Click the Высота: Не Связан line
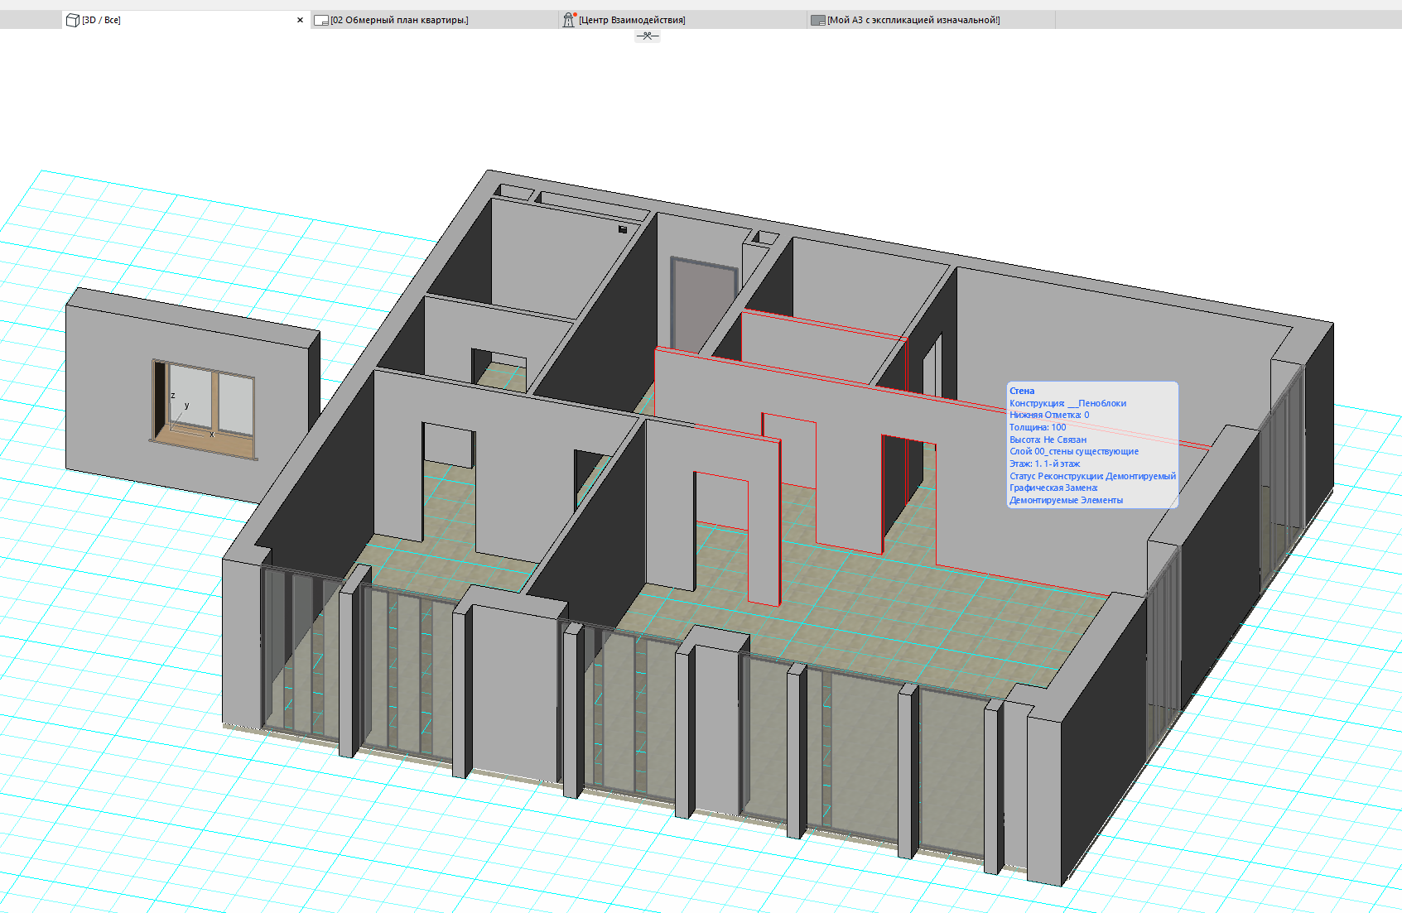The height and width of the screenshot is (913, 1402). pyautogui.click(x=1048, y=440)
